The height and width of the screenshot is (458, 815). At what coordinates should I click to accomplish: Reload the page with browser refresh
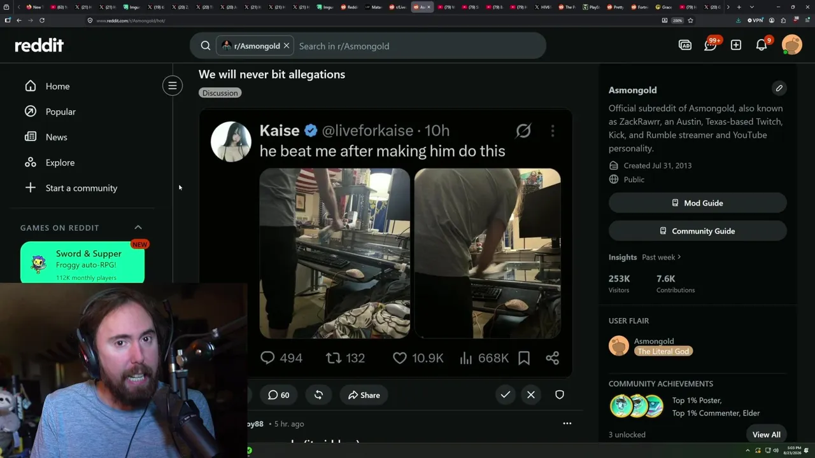(x=42, y=20)
